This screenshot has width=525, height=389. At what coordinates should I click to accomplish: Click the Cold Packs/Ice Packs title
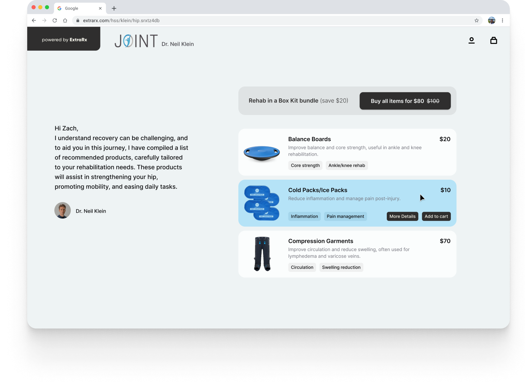click(x=318, y=190)
